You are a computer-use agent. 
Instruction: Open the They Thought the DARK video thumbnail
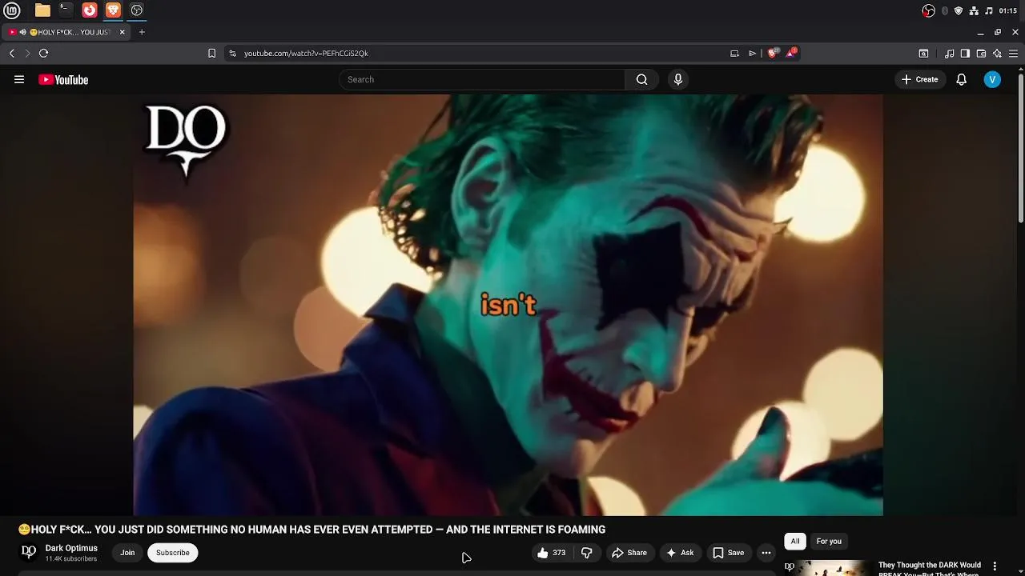click(829, 568)
